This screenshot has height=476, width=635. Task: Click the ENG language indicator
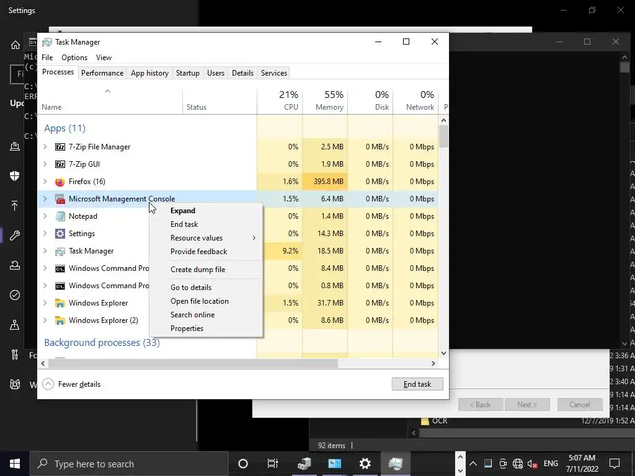click(x=551, y=464)
